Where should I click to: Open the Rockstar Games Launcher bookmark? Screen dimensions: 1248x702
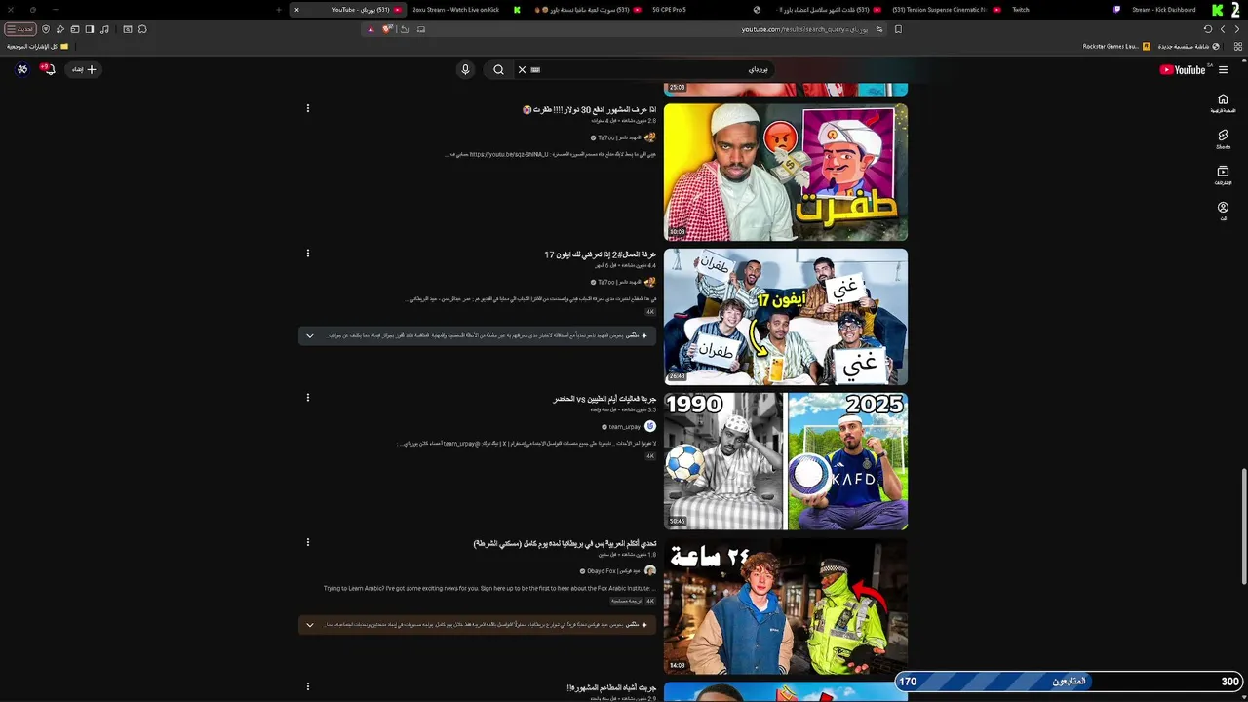1116,46
